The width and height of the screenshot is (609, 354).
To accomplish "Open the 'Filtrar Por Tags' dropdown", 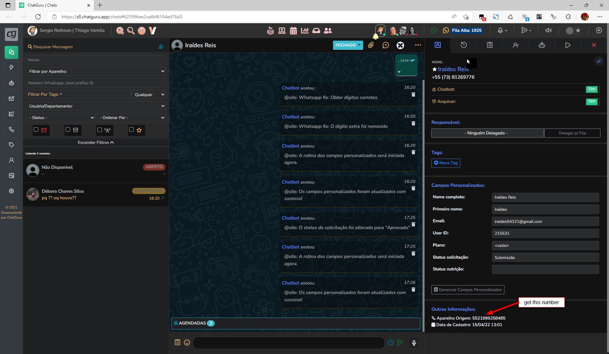I will coord(78,94).
